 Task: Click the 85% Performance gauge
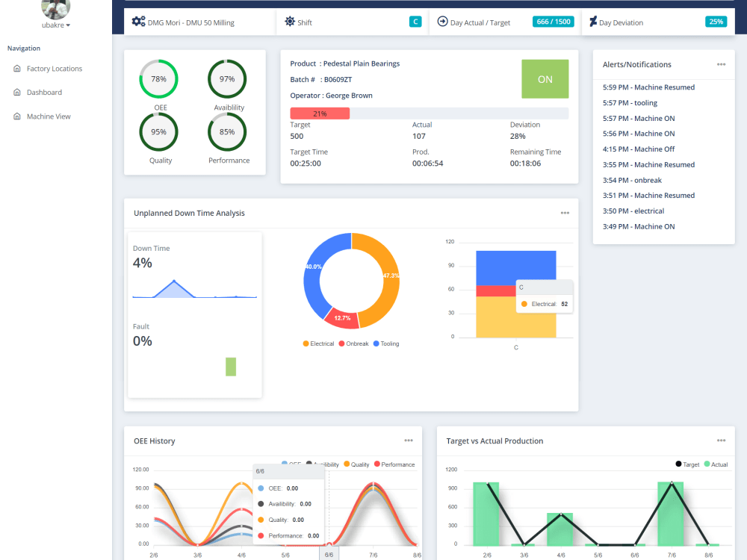click(x=227, y=132)
